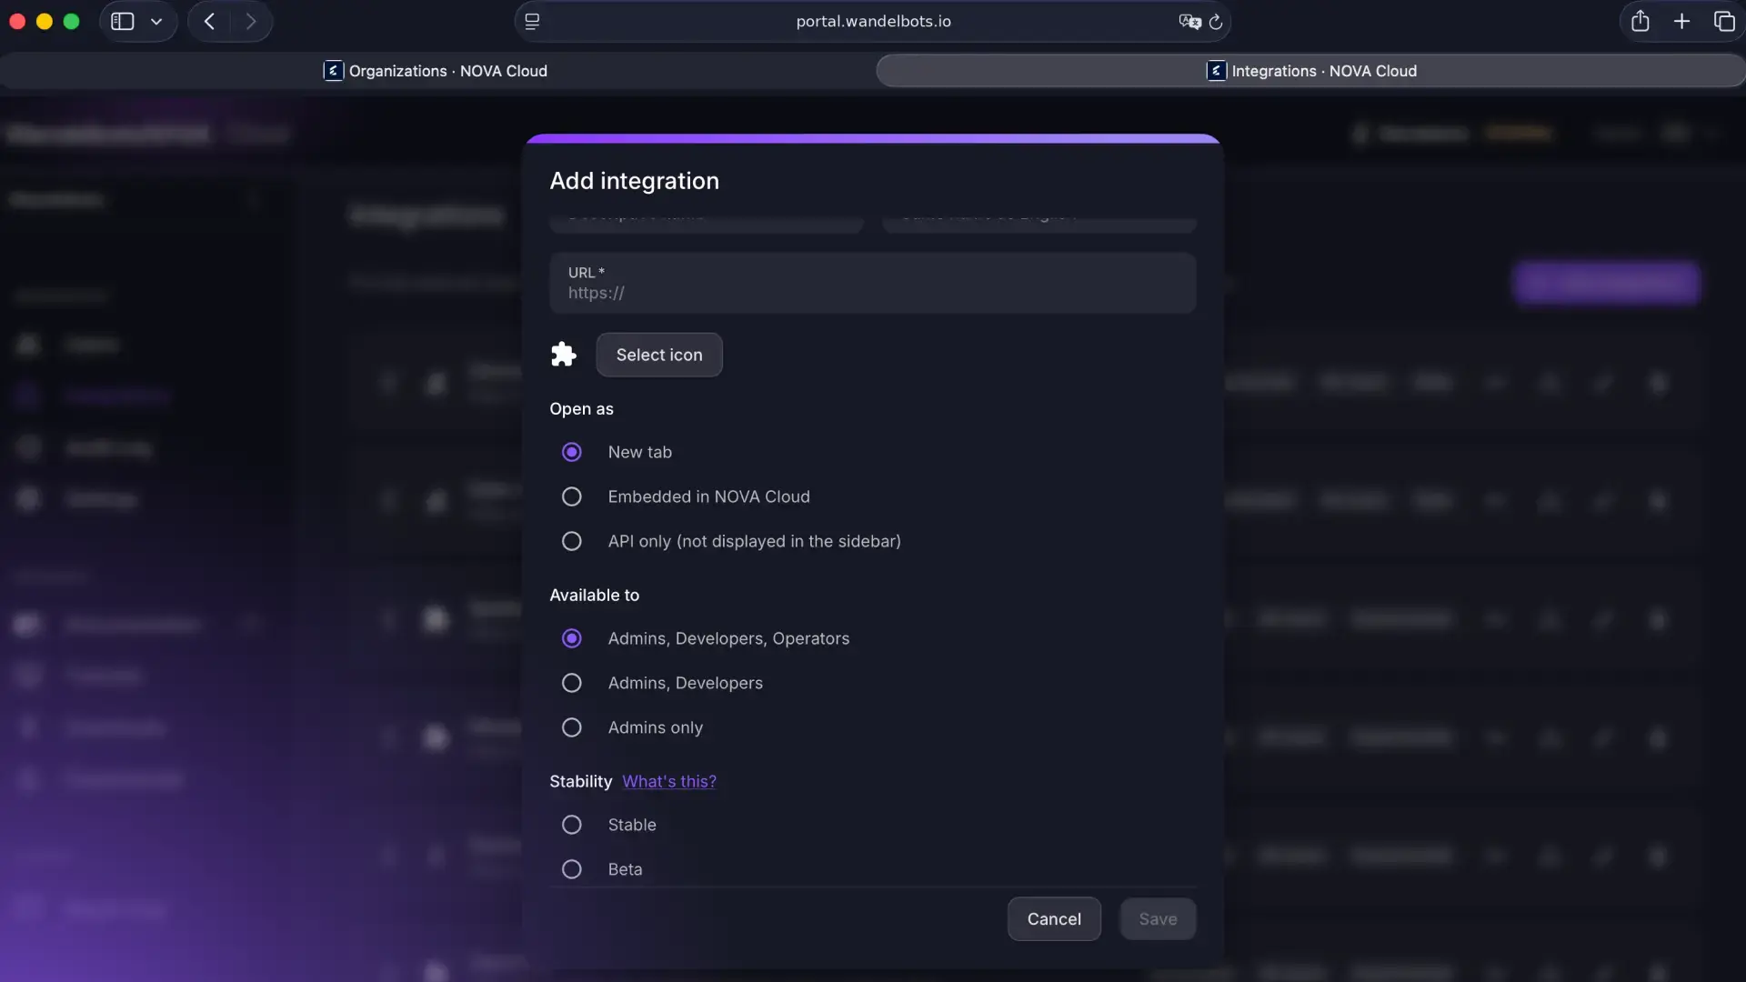Open the Share icon in Safari toolbar
Screen dimensions: 1746x982
point(1641,21)
